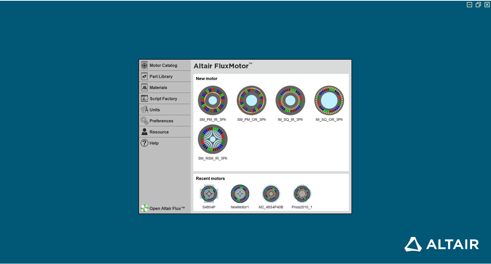Screen dimensions: 491x264
Task: Click the Resource person icon
Action: [x=144, y=132]
